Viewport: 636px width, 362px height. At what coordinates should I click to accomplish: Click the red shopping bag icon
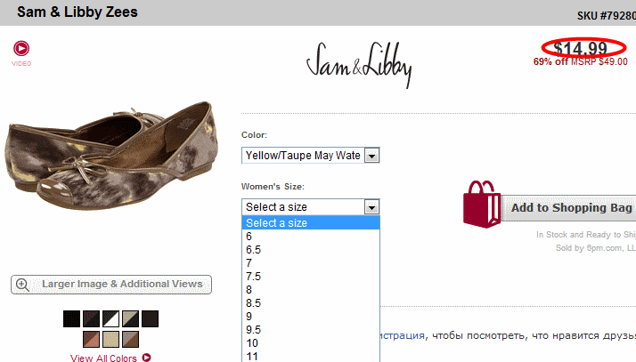(482, 204)
